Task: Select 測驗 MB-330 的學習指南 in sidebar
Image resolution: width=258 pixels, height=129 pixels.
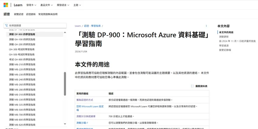Action: tap(22, 100)
